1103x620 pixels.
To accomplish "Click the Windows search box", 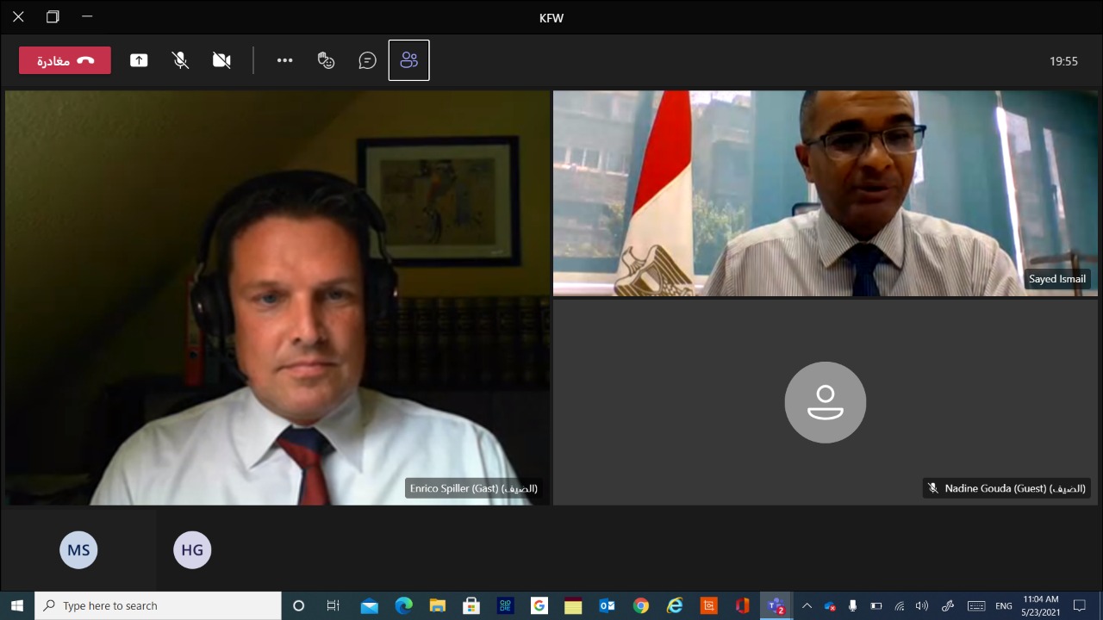I will click(159, 606).
